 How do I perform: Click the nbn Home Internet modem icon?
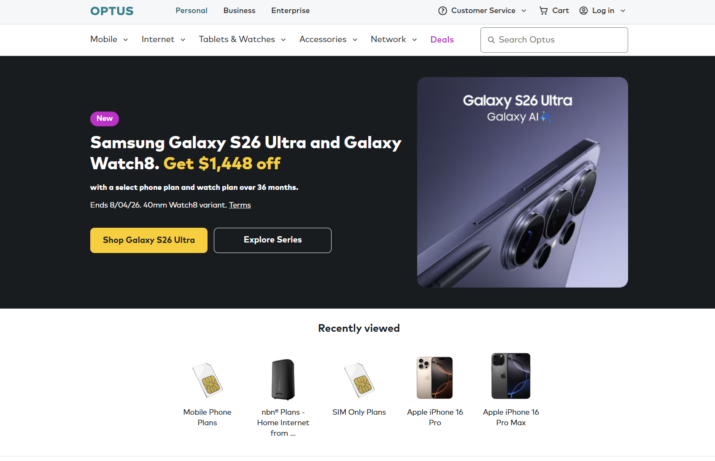[282, 379]
